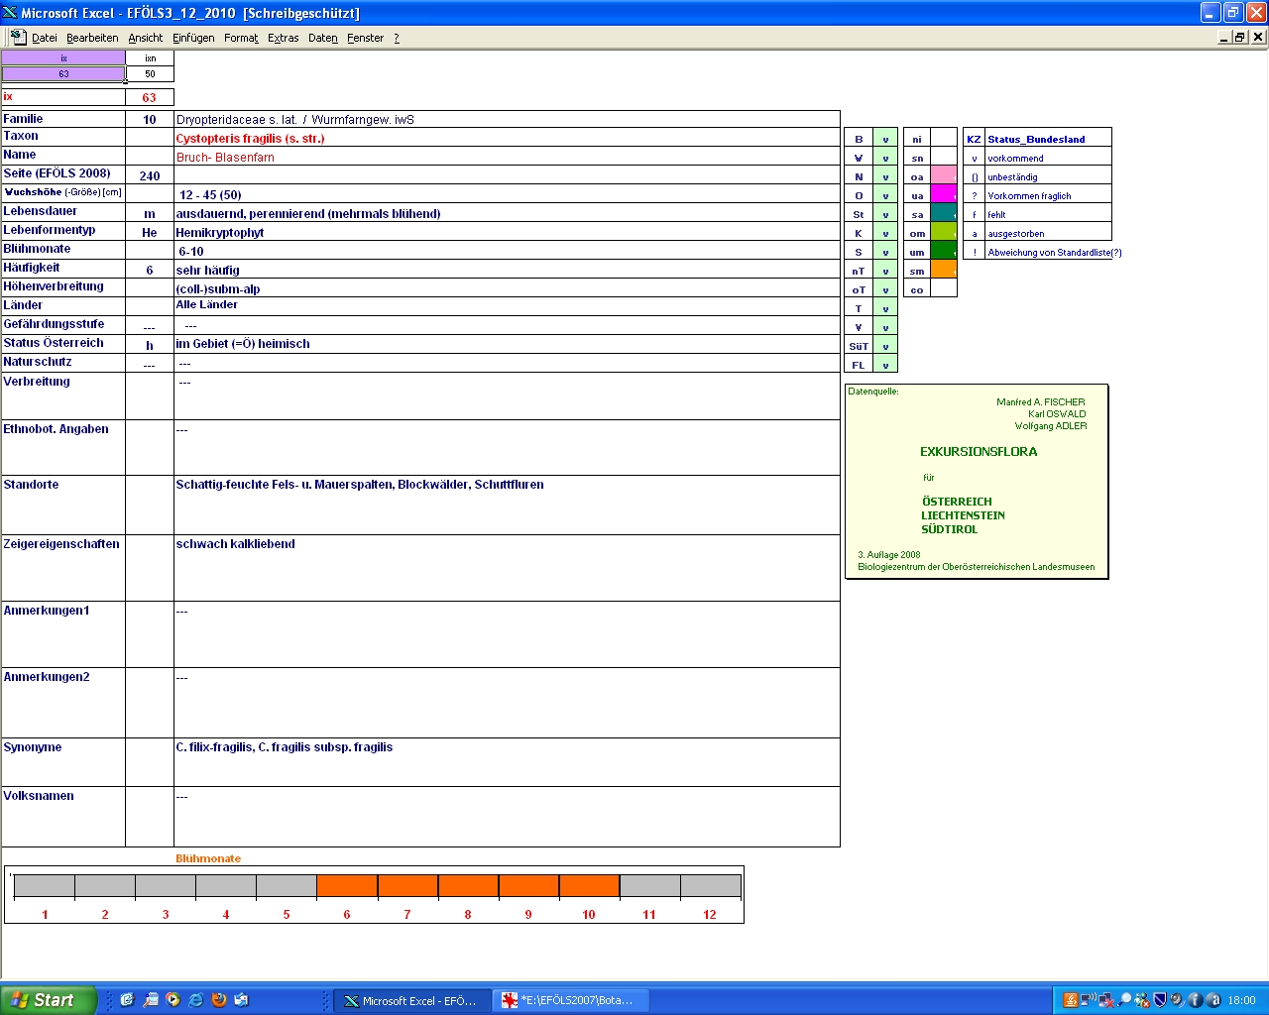
Task: Select the 'Status_Bundesland' header cell
Action: click(x=1048, y=139)
